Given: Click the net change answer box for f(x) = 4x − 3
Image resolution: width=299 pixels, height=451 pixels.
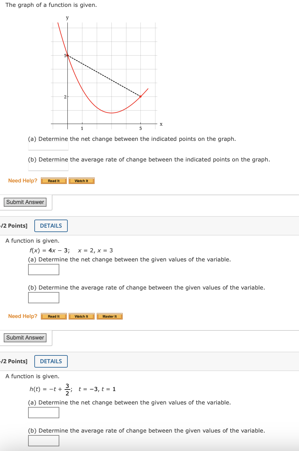Looking at the screenshot, I should 43,269.
